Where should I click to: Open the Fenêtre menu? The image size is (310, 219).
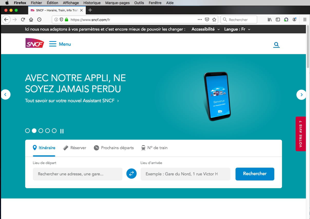point(155,3)
